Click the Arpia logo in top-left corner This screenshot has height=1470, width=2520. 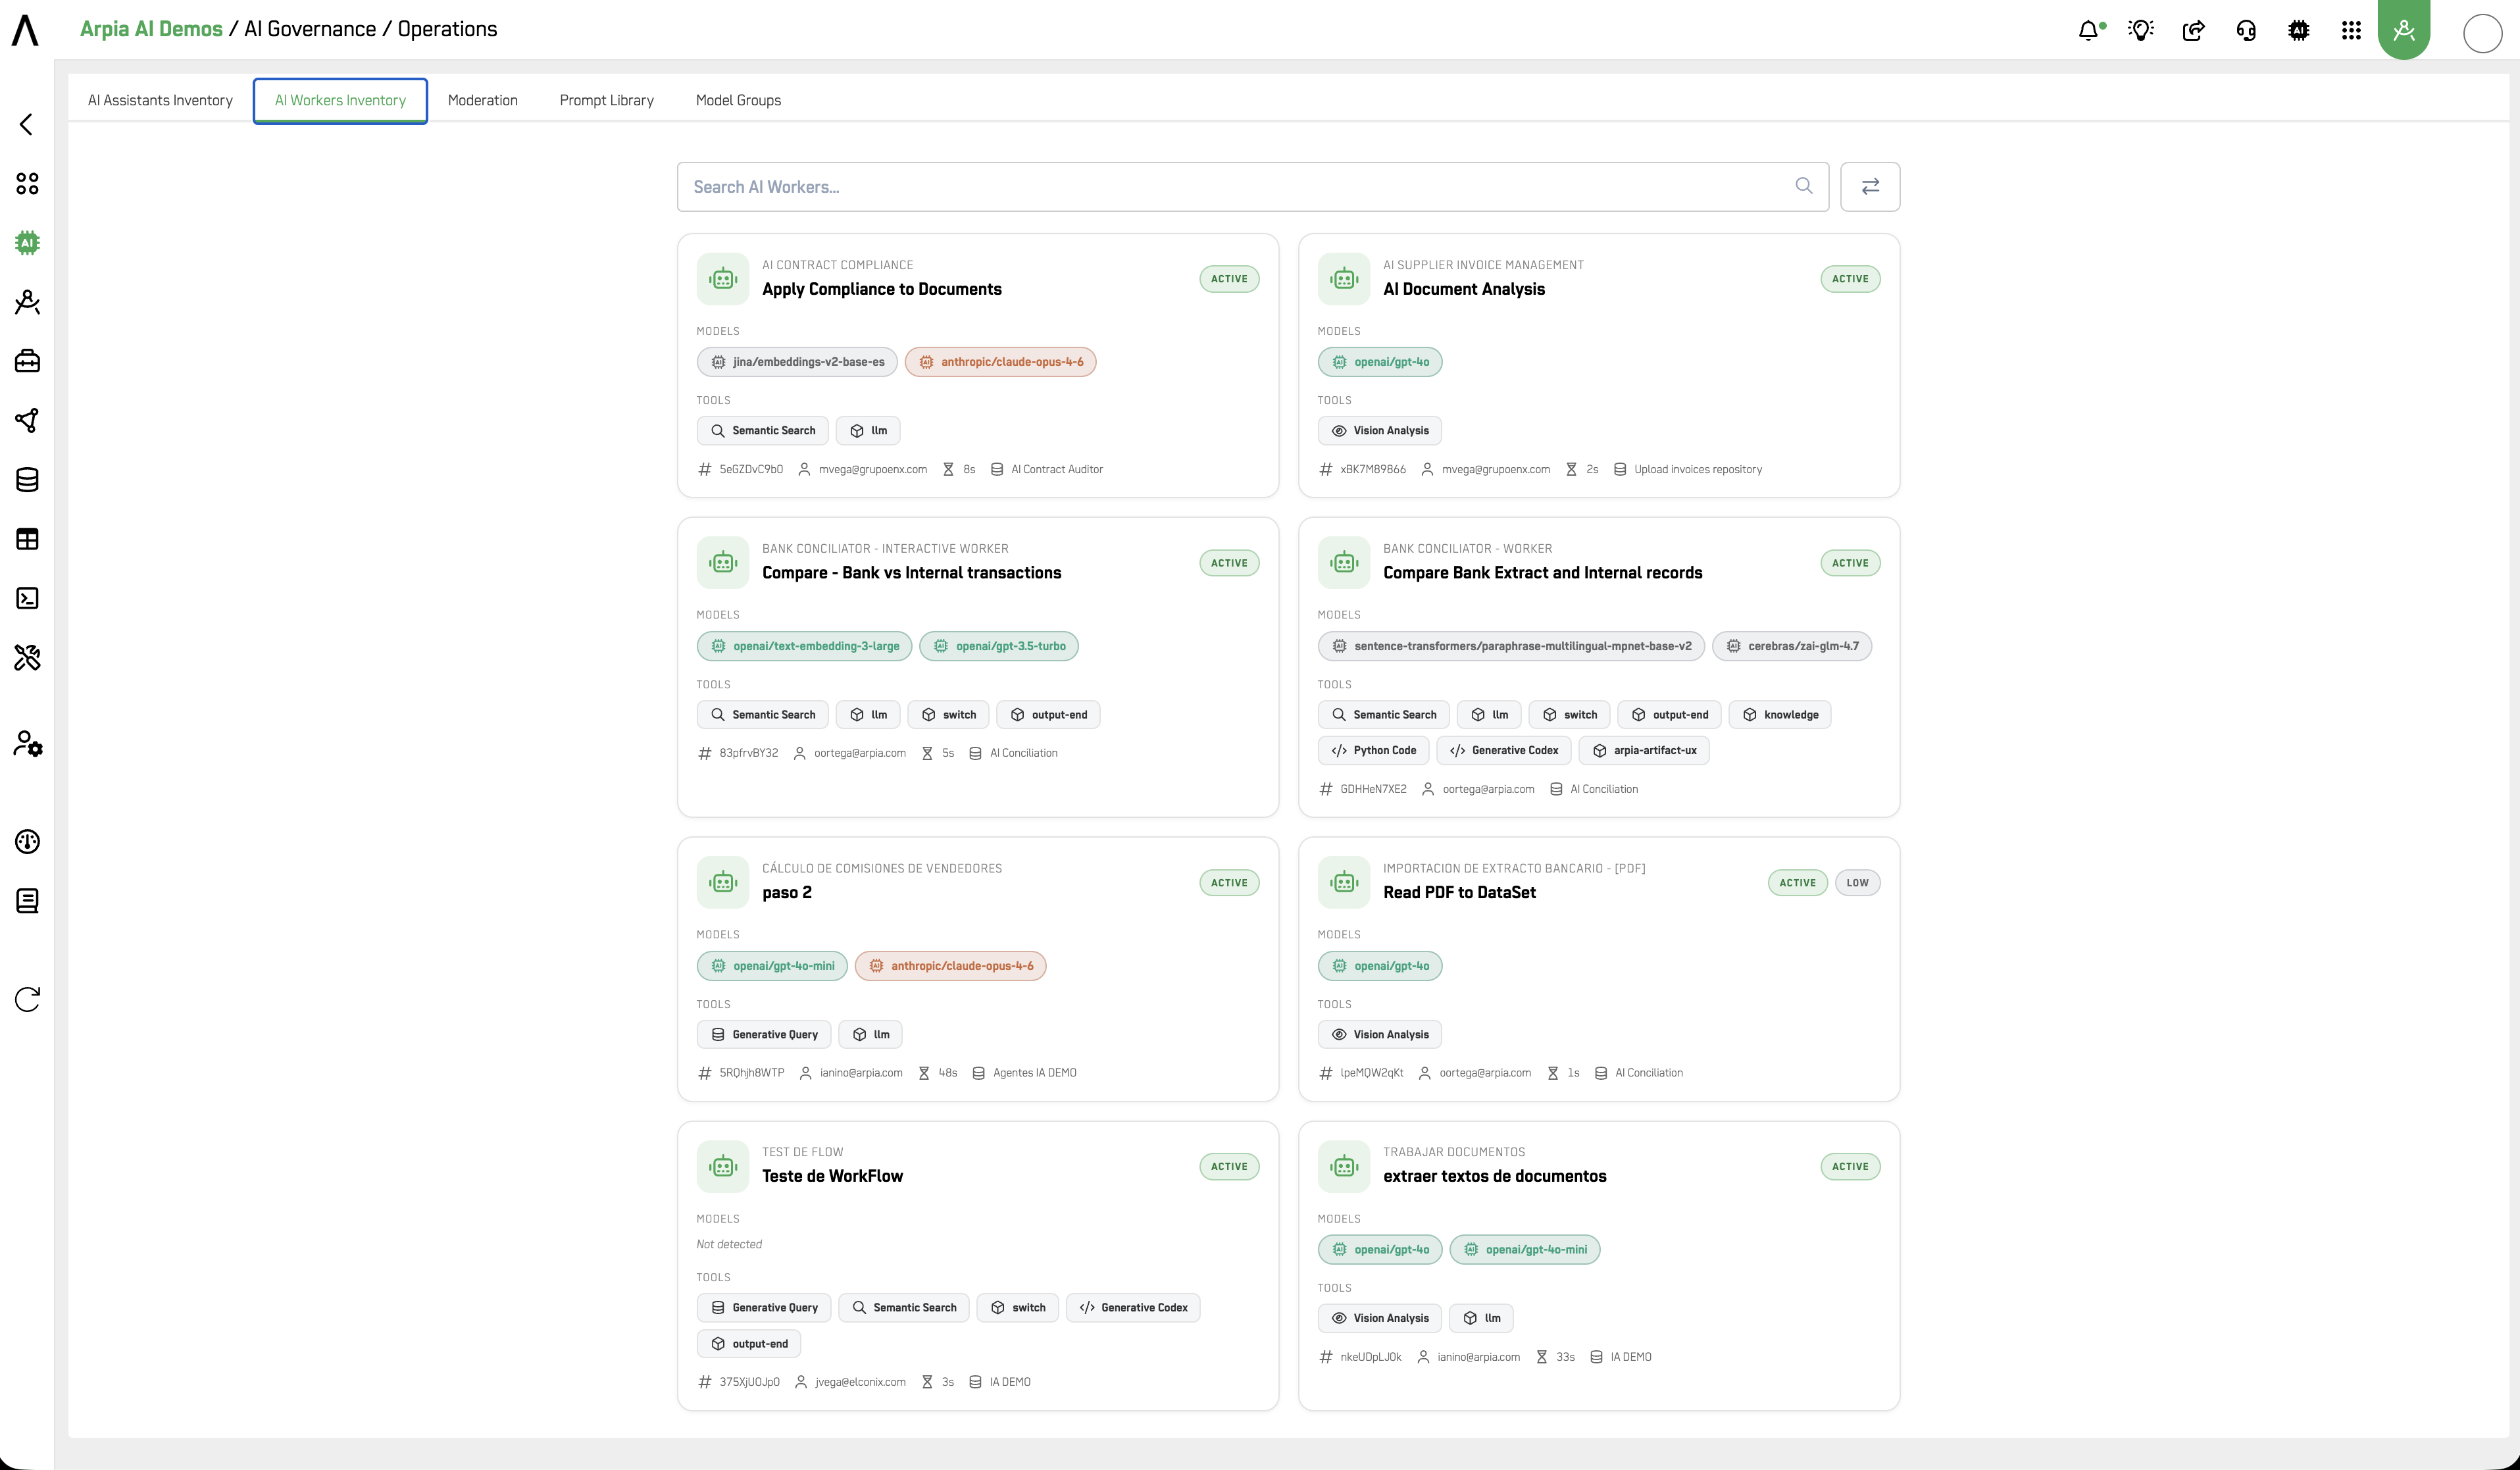[x=26, y=30]
